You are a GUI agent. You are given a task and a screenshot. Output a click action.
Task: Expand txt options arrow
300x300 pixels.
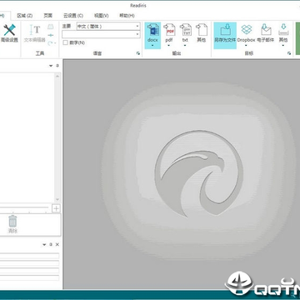tap(185, 45)
